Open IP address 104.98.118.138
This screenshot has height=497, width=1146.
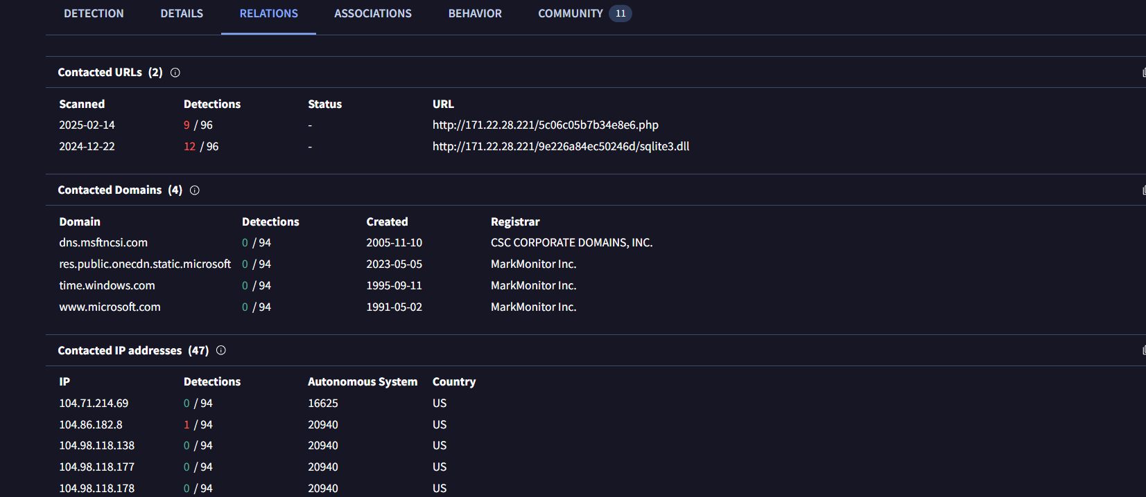pos(97,446)
